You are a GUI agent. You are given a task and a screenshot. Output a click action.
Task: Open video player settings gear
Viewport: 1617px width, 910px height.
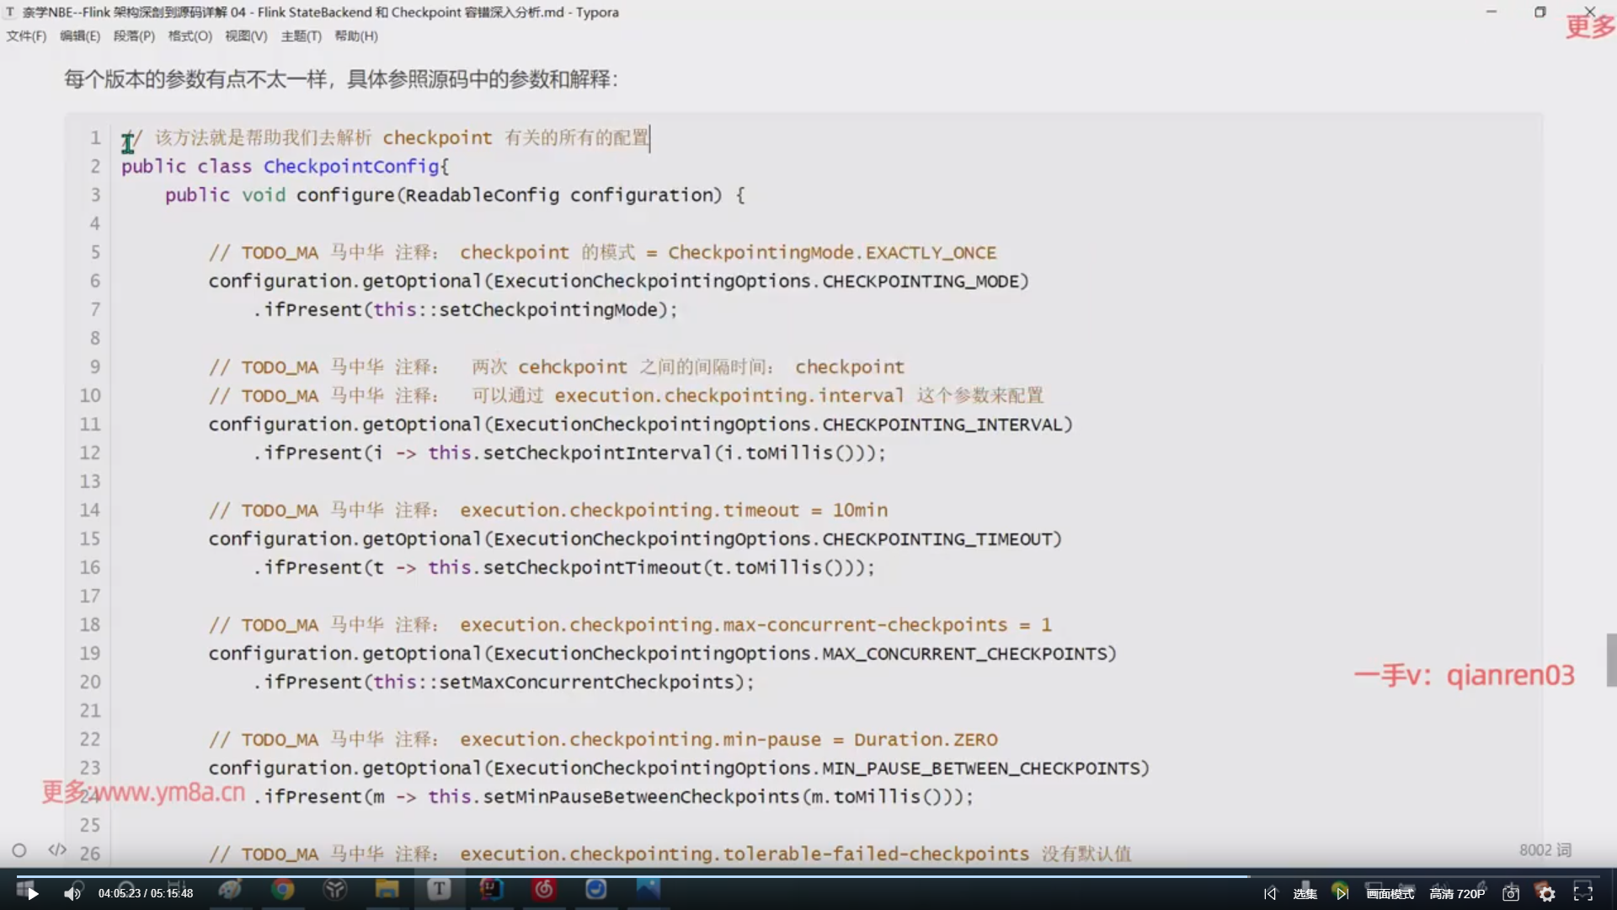click(x=1547, y=893)
